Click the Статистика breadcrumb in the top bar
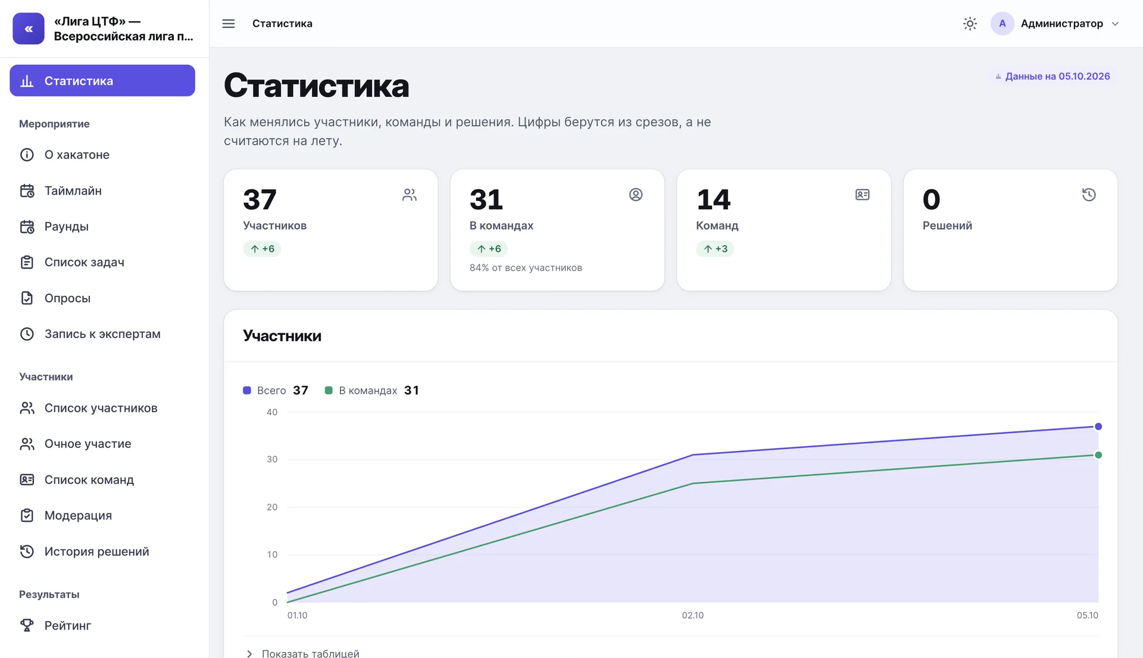Screen dimensions: 1143x658 (282, 24)
